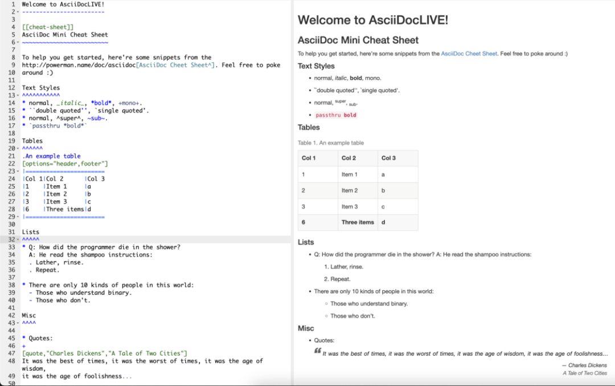Viewport: 615px width, 386px height.
Task: Select the "Col 2" header cell in preview table
Action: (x=358, y=158)
